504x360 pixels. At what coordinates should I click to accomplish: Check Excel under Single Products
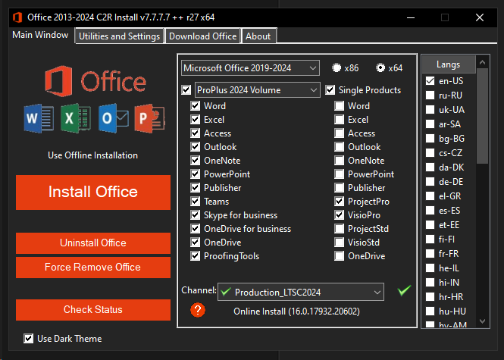pos(339,120)
